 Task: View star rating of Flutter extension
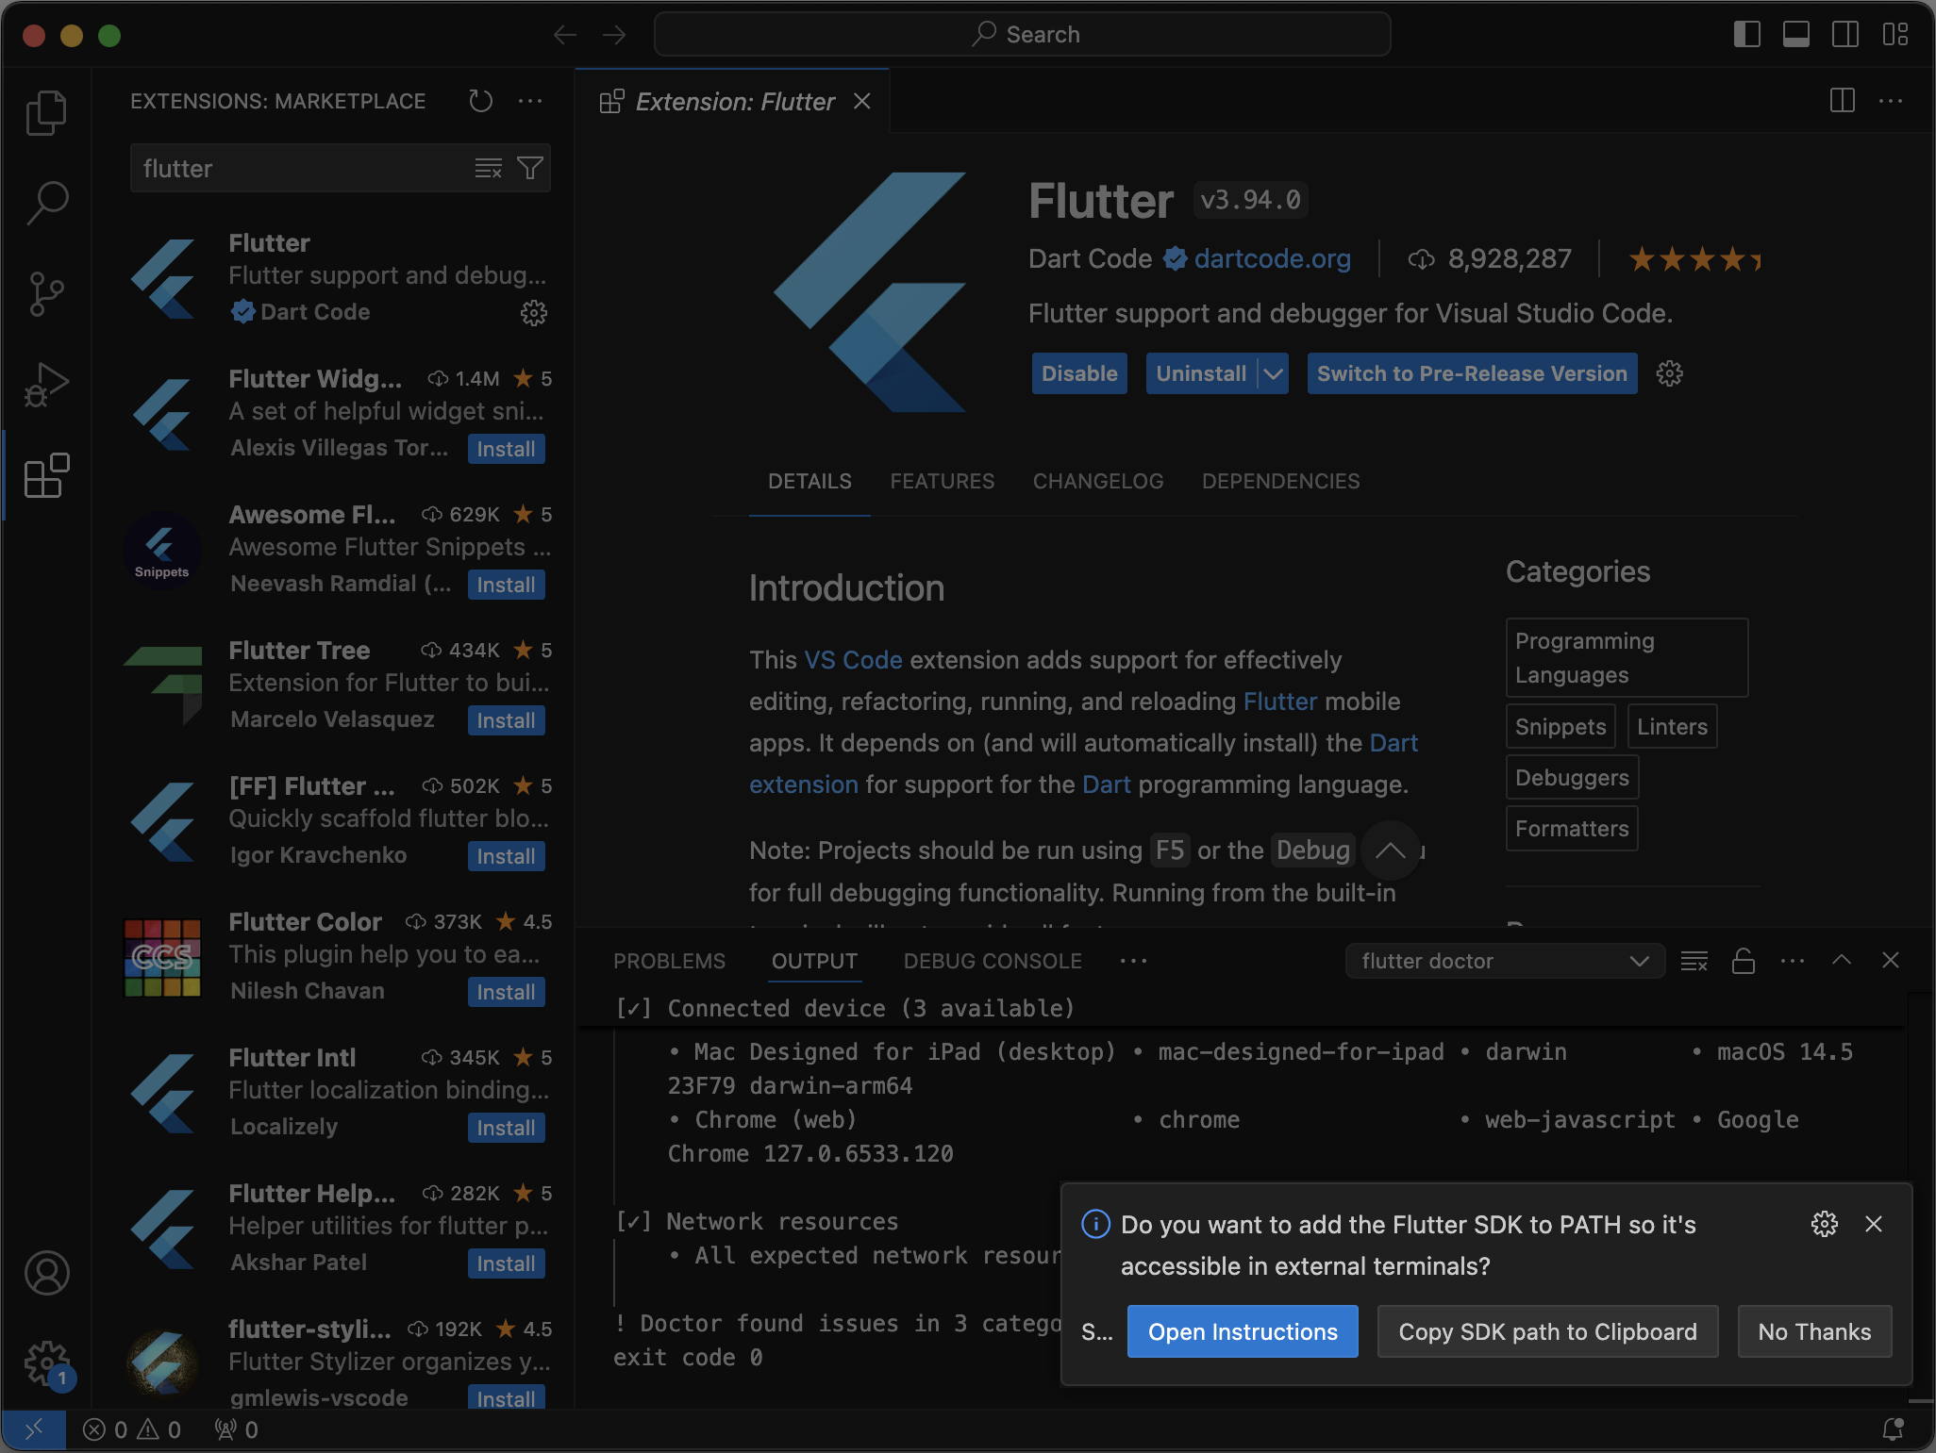pos(1694,258)
